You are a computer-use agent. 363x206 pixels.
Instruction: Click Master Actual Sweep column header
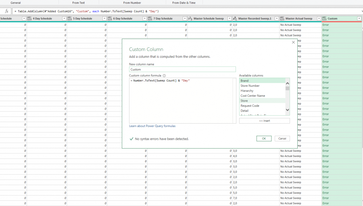(300, 18)
